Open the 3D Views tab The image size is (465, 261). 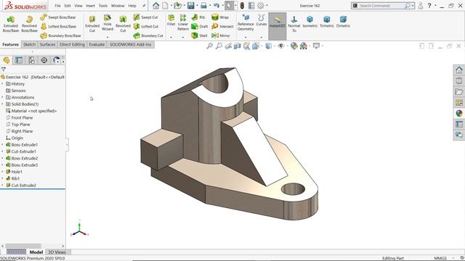pyautogui.click(x=57, y=252)
